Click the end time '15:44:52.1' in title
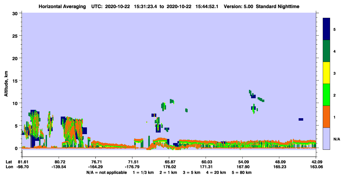The image size is (351, 180). [207, 6]
